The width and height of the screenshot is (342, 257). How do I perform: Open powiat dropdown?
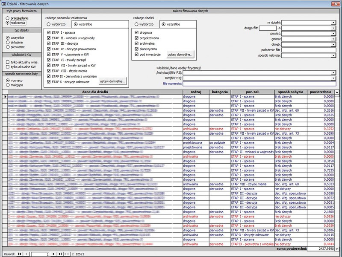point(333,34)
